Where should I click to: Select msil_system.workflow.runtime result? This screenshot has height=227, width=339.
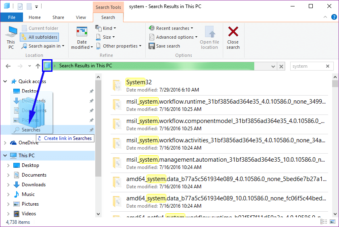pyautogui.click(x=219, y=105)
